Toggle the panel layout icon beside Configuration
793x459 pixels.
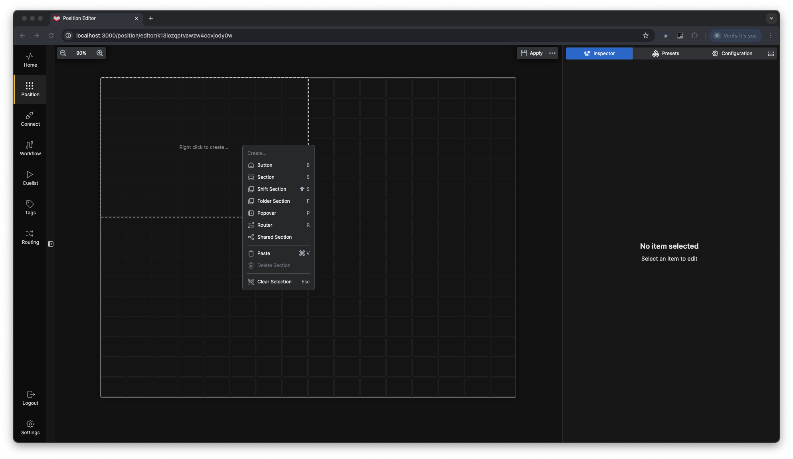771,53
